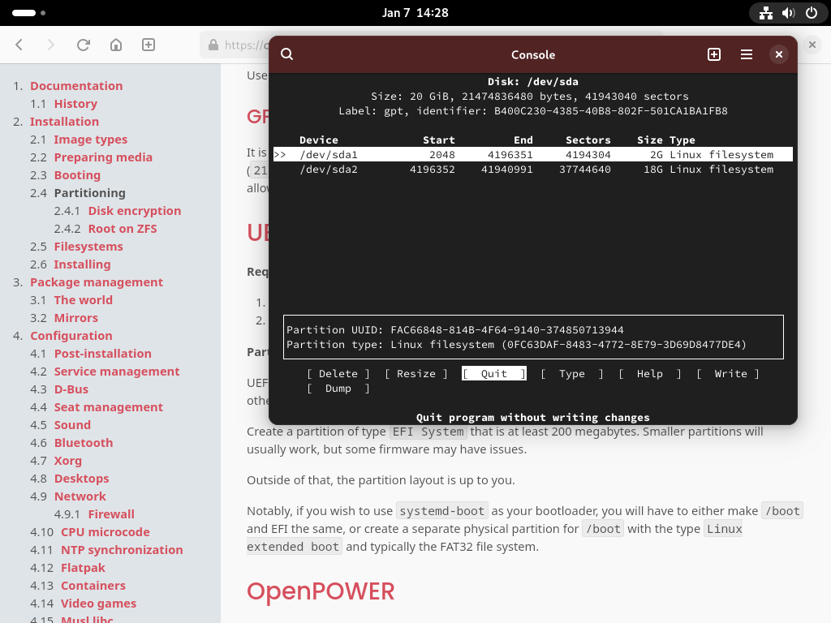This screenshot has height=623, width=831.
Task: Reload the current browser page
Action: pos(83,45)
